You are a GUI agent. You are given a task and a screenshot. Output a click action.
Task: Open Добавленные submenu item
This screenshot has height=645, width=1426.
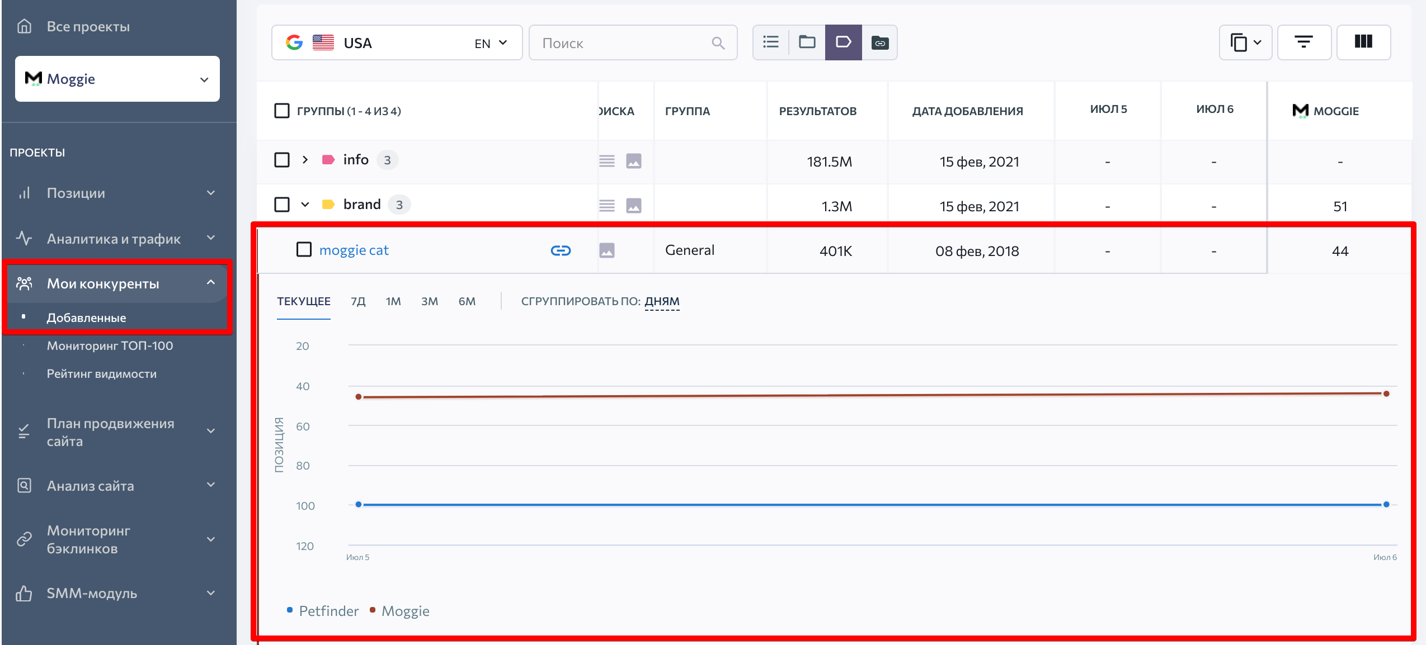[86, 318]
